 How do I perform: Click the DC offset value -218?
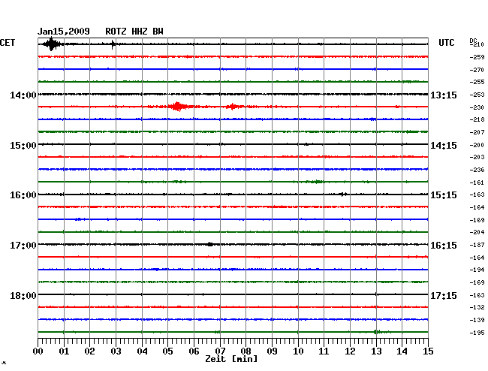pyautogui.click(x=477, y=119)
